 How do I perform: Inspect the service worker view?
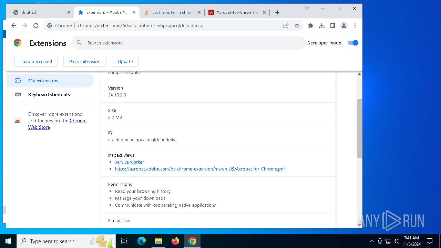(x=130, y=162)
